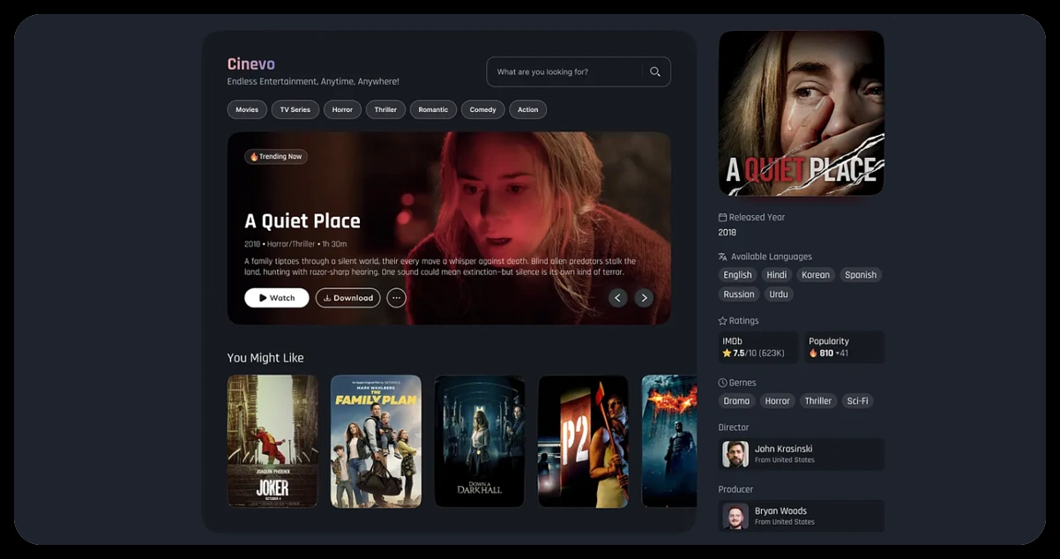This screenshot has width=1060, height=559.
Task: Filter by the Romantic category chip
Action: click(x=433, y=110)
